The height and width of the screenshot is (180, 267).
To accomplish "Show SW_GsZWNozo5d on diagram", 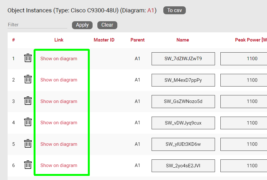I will click(x=59, y=101).
